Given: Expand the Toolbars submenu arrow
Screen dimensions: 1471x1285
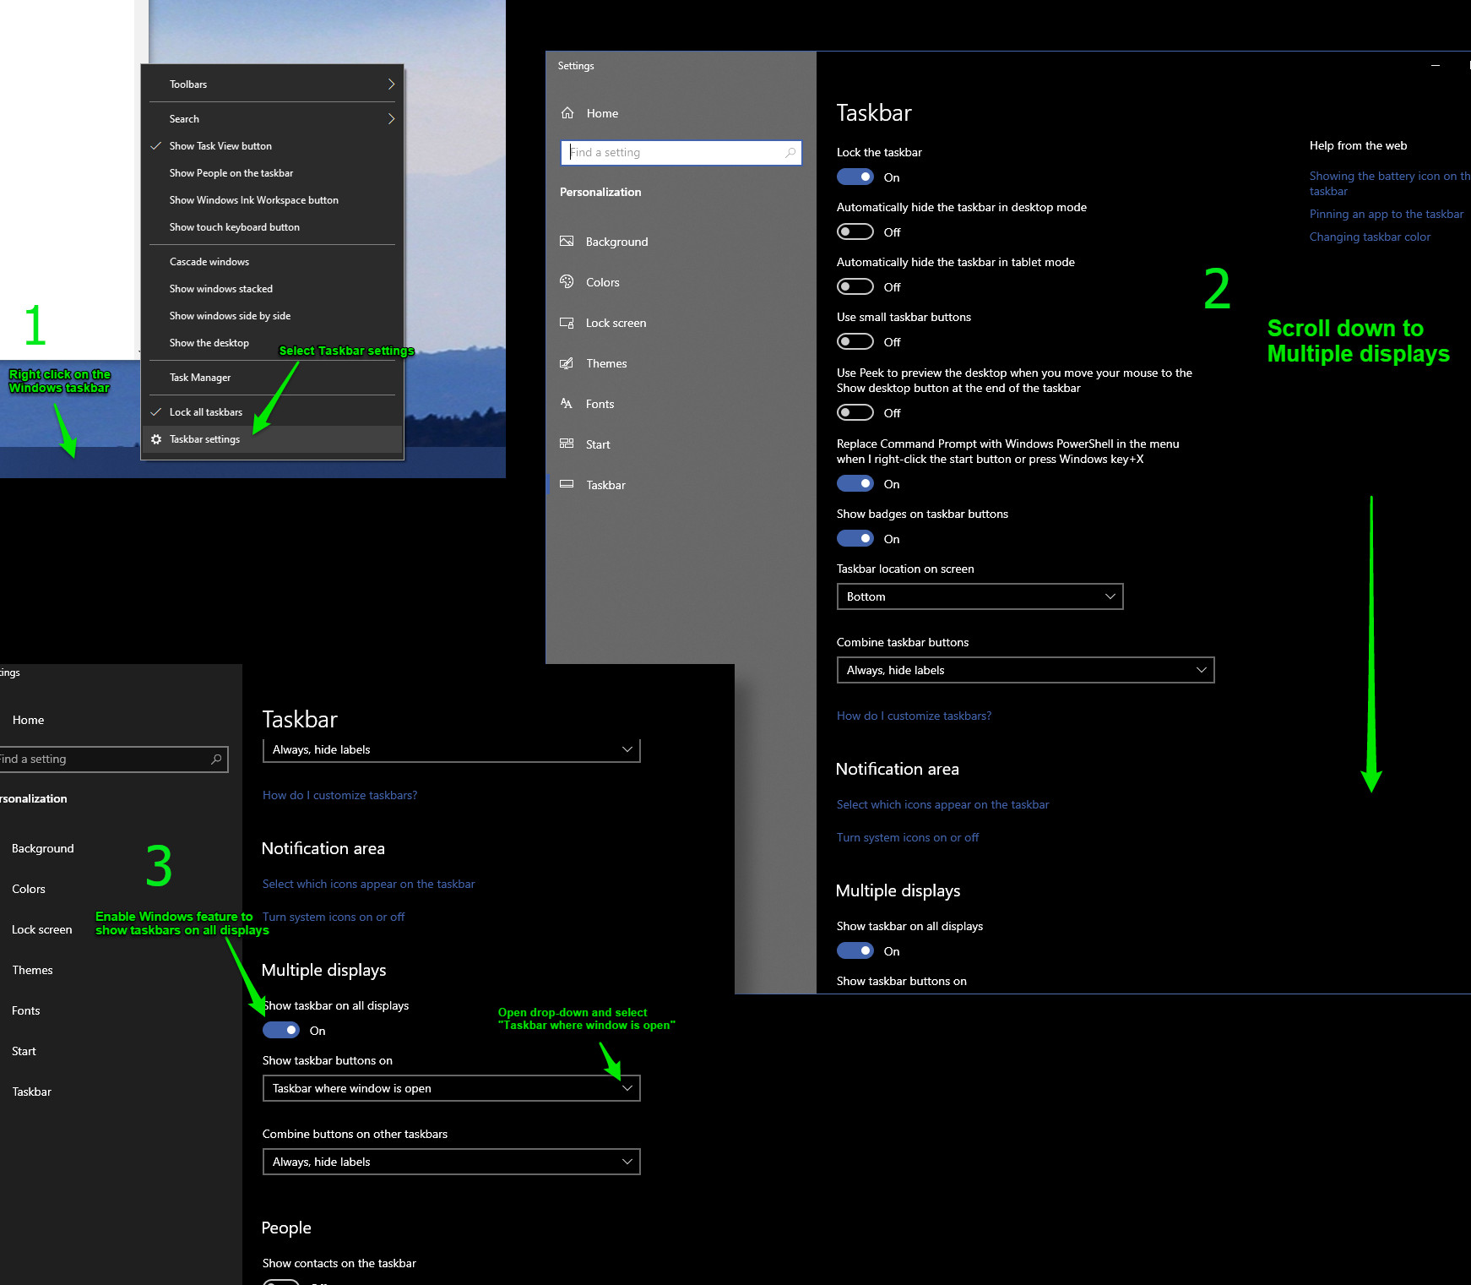Looking at the screenshot, I should (391, 84).
